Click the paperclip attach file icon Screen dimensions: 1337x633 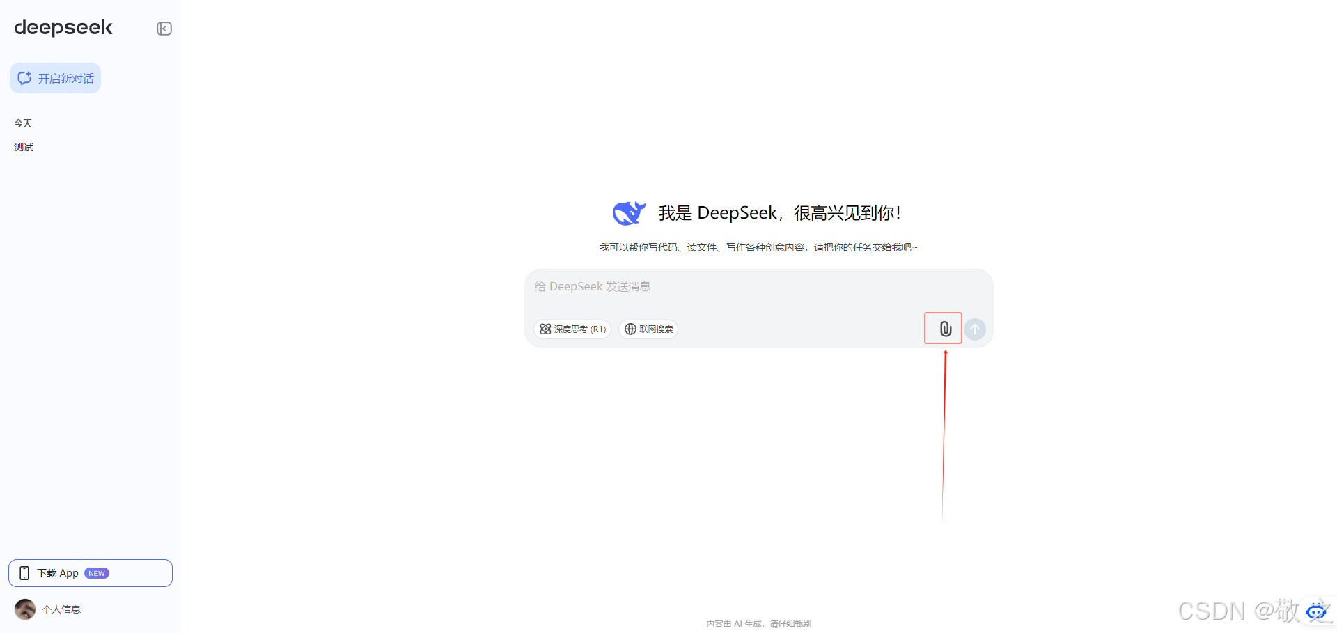point(945,329)
